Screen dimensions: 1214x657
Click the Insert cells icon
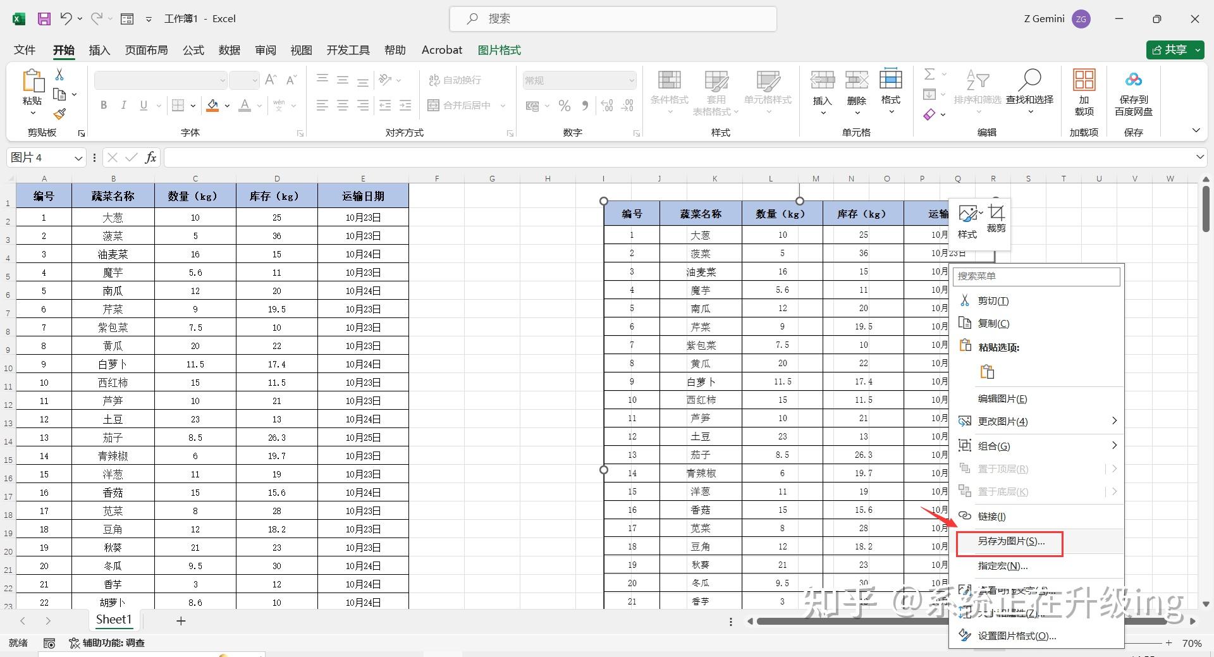822,80
